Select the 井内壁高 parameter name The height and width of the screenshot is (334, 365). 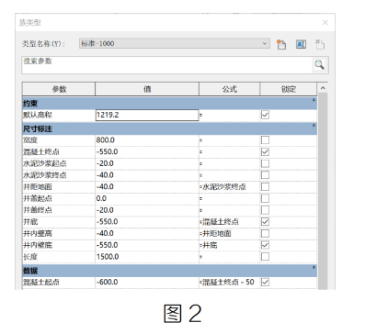38,233
